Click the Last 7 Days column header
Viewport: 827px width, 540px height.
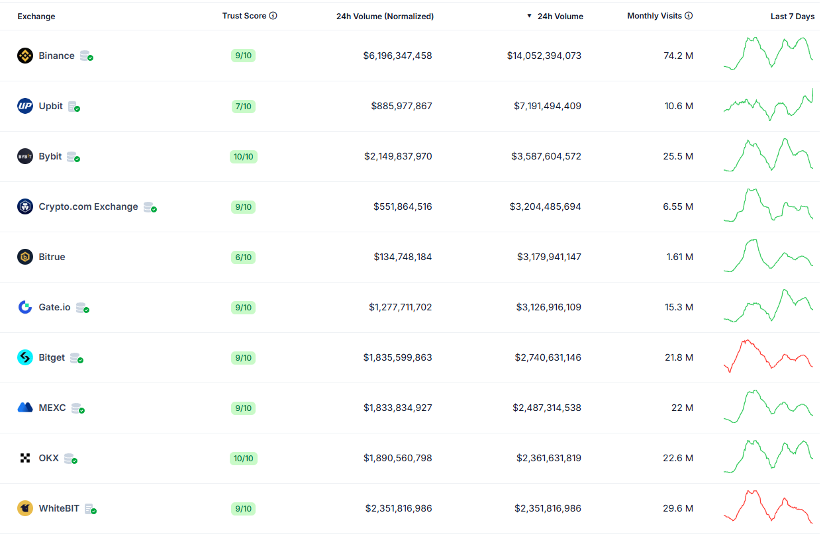pos(793,17)
